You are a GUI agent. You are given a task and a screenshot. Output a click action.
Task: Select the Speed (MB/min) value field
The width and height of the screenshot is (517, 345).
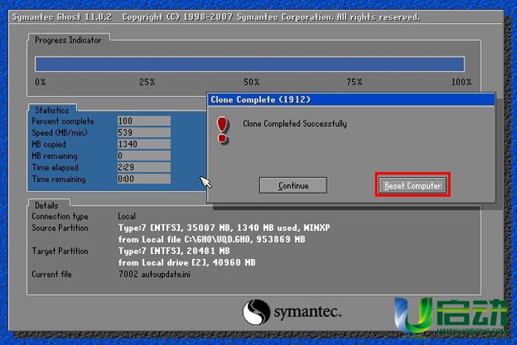point(143,132)
